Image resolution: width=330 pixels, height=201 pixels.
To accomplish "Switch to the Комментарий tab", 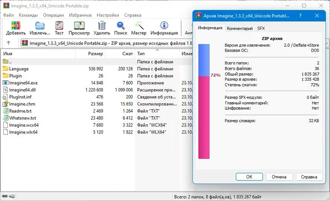I will (240, 28).
